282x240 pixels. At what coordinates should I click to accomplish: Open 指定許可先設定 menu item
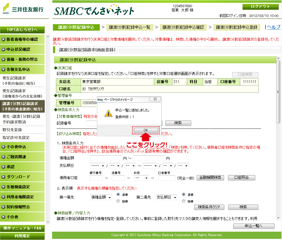22,138
